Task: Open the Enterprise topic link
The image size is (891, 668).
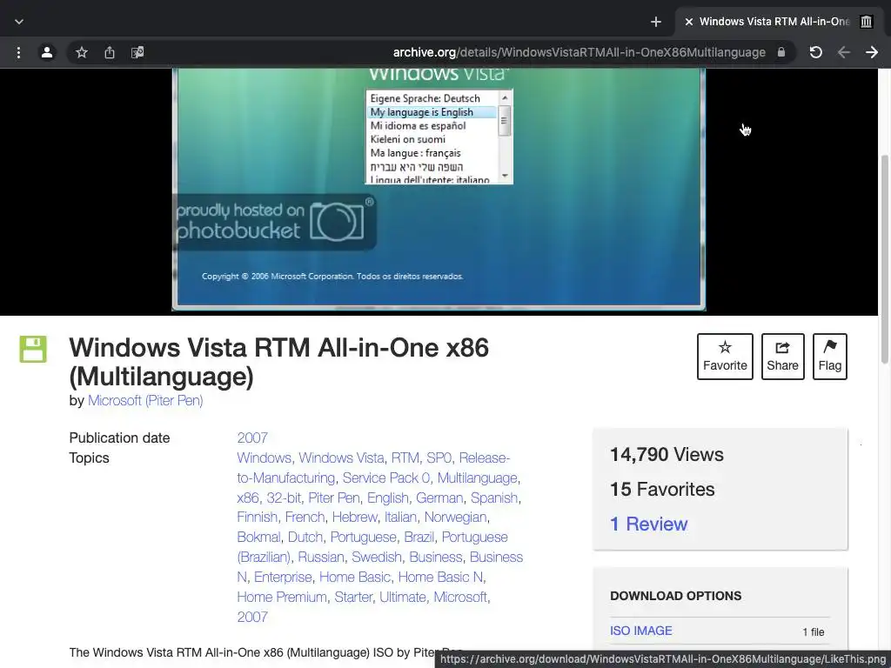Action: [x=283, y=578]
